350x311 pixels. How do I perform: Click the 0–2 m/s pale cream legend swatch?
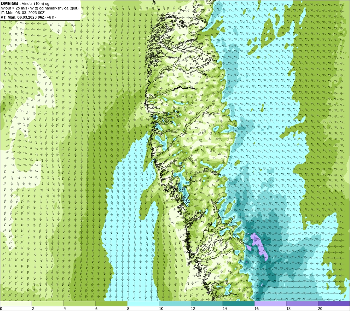click(x=16, y=303)
